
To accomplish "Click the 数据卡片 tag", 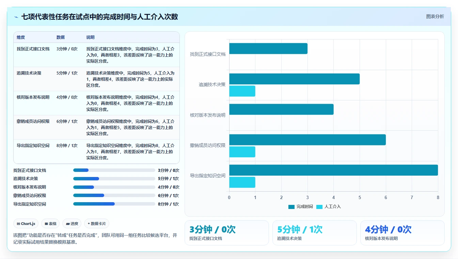I will pos(97,224).
